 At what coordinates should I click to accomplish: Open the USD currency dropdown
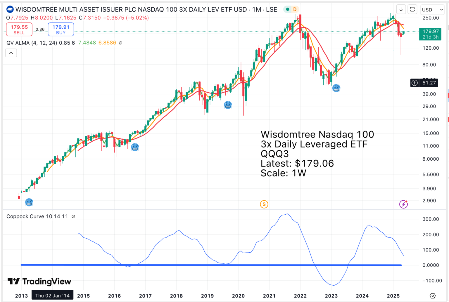(432, 9)
